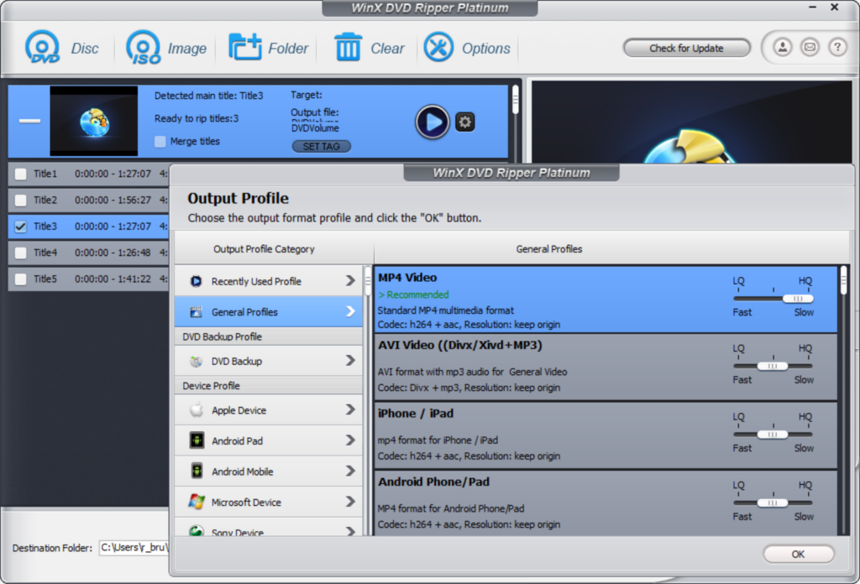The height and width of the screenshot is (584, 860).
Task: Click the OK button
Action: click(798, 555)
